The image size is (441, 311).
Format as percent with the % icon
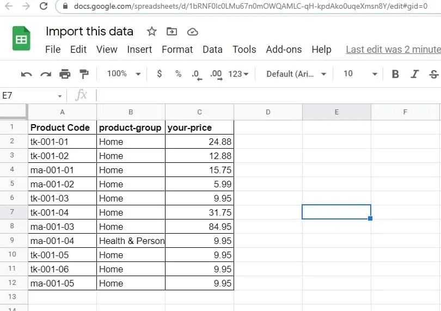[x=179, y=74]
